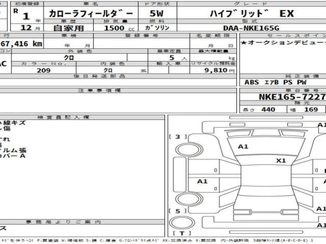
Task: Click the fuel type ガソリン
Action: [157, 28]
